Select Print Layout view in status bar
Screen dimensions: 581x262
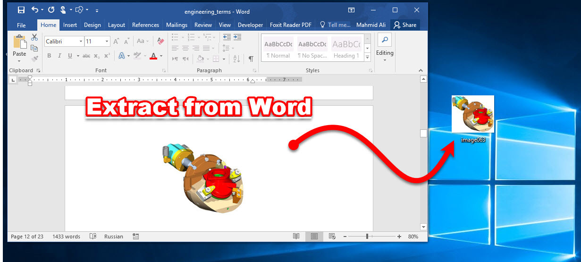click(314, 237)
